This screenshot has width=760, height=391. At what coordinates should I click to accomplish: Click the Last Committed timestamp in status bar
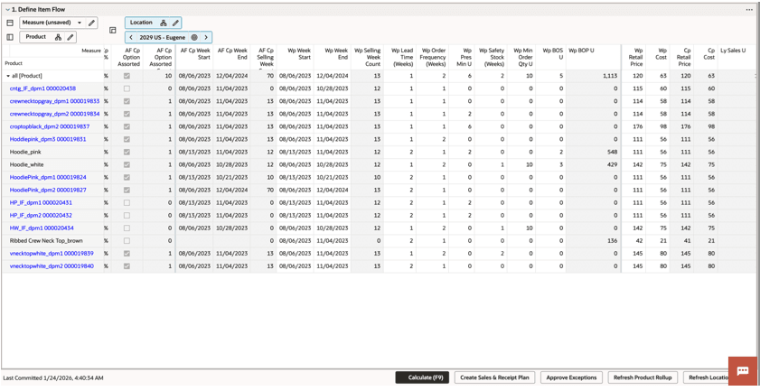click(x=52, y=378)
